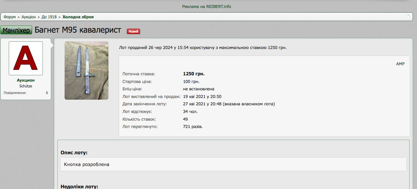Click the Schütze rank label
This screenshot has width=417, height=189.
point(26,86)
